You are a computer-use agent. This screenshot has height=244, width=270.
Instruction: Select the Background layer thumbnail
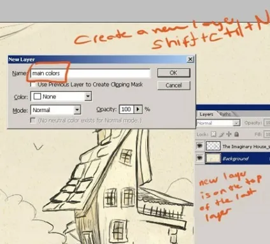coord(213,159)
